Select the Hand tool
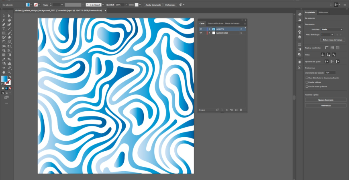The height and width of the screenshot is (180, 349). pyautogui.click(x=4, y=72)
